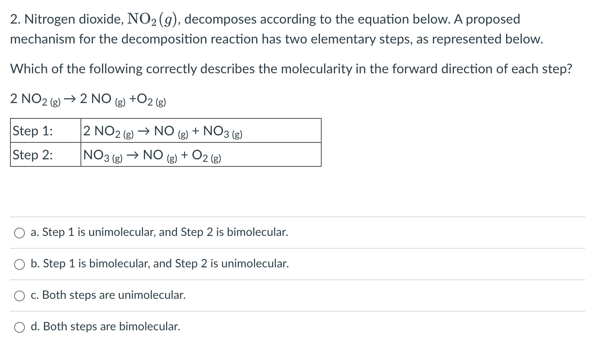Select radio button for answer c
Viewport: 596px width, 346px height.
19,296
